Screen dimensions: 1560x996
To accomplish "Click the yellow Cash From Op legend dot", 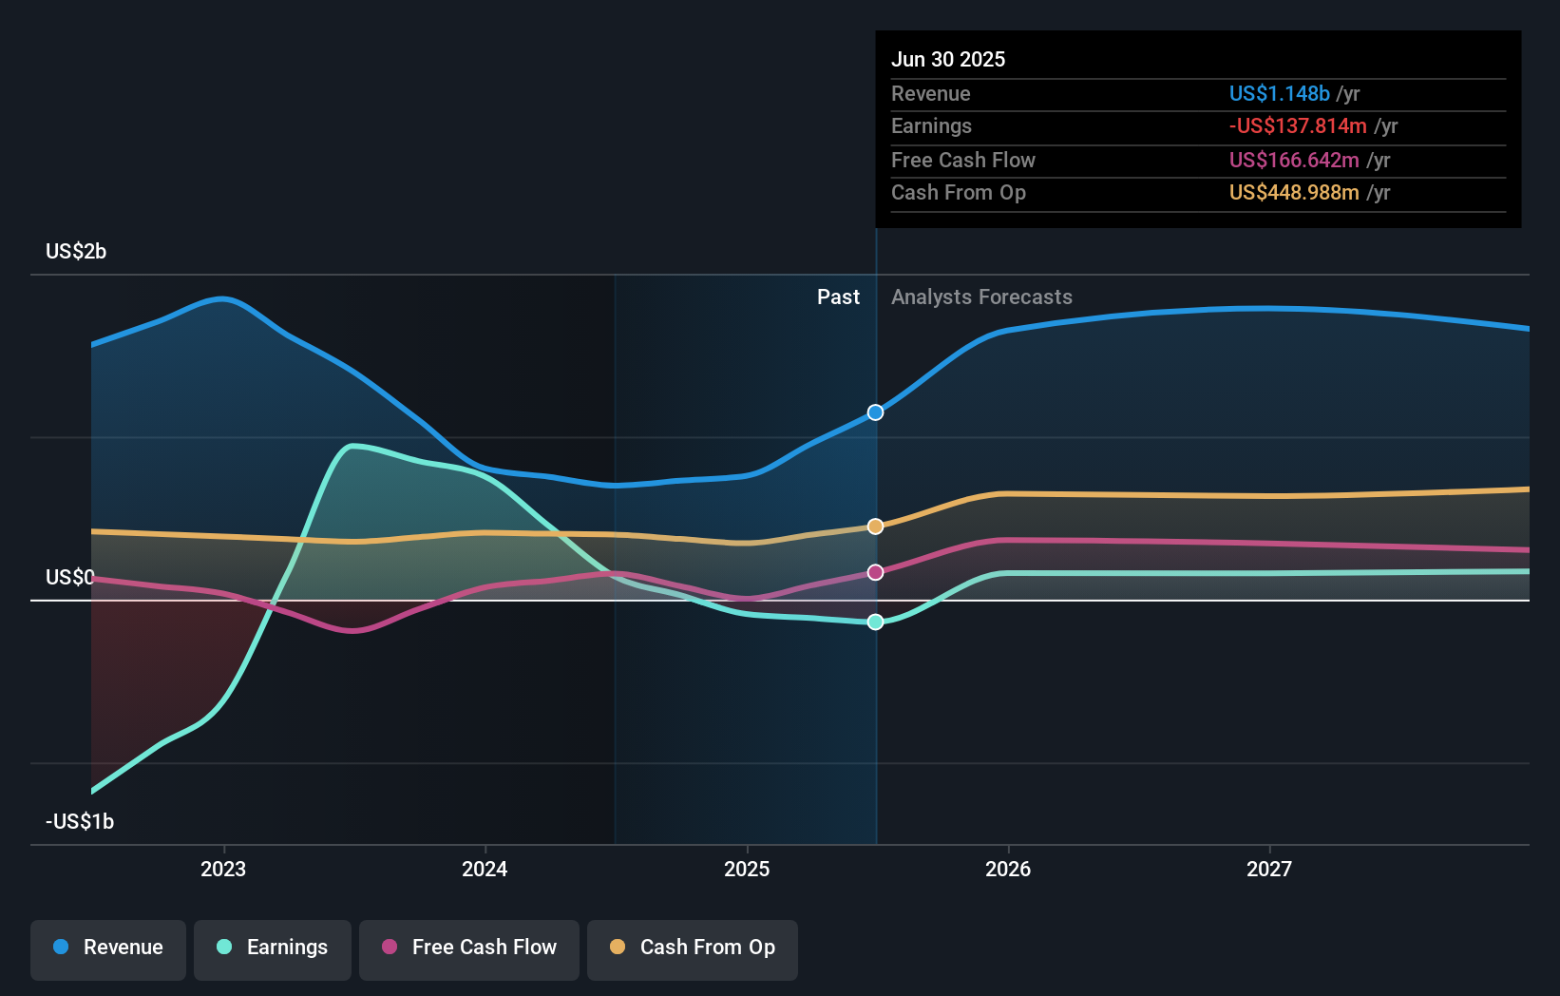I will 618,948.
